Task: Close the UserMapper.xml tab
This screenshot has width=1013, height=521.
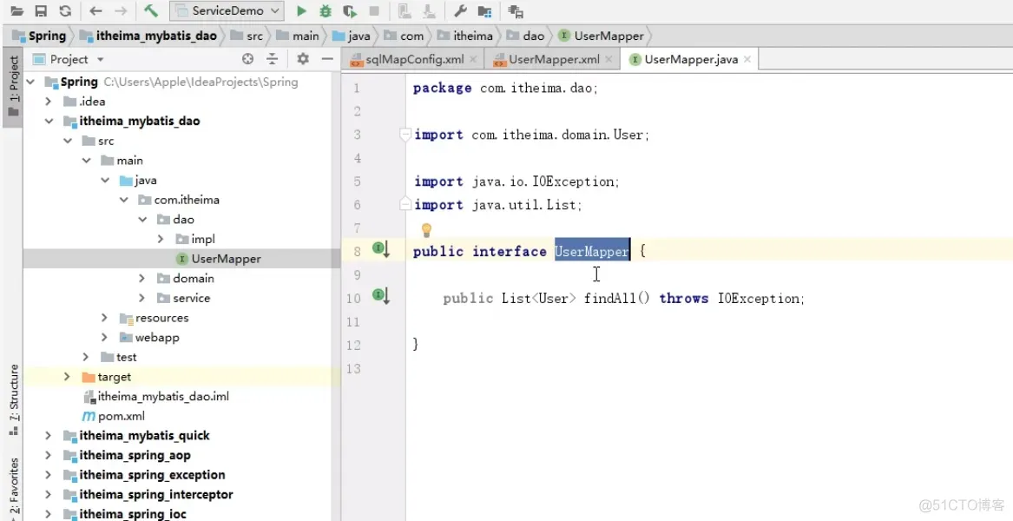Action: (x=608, y=59)
